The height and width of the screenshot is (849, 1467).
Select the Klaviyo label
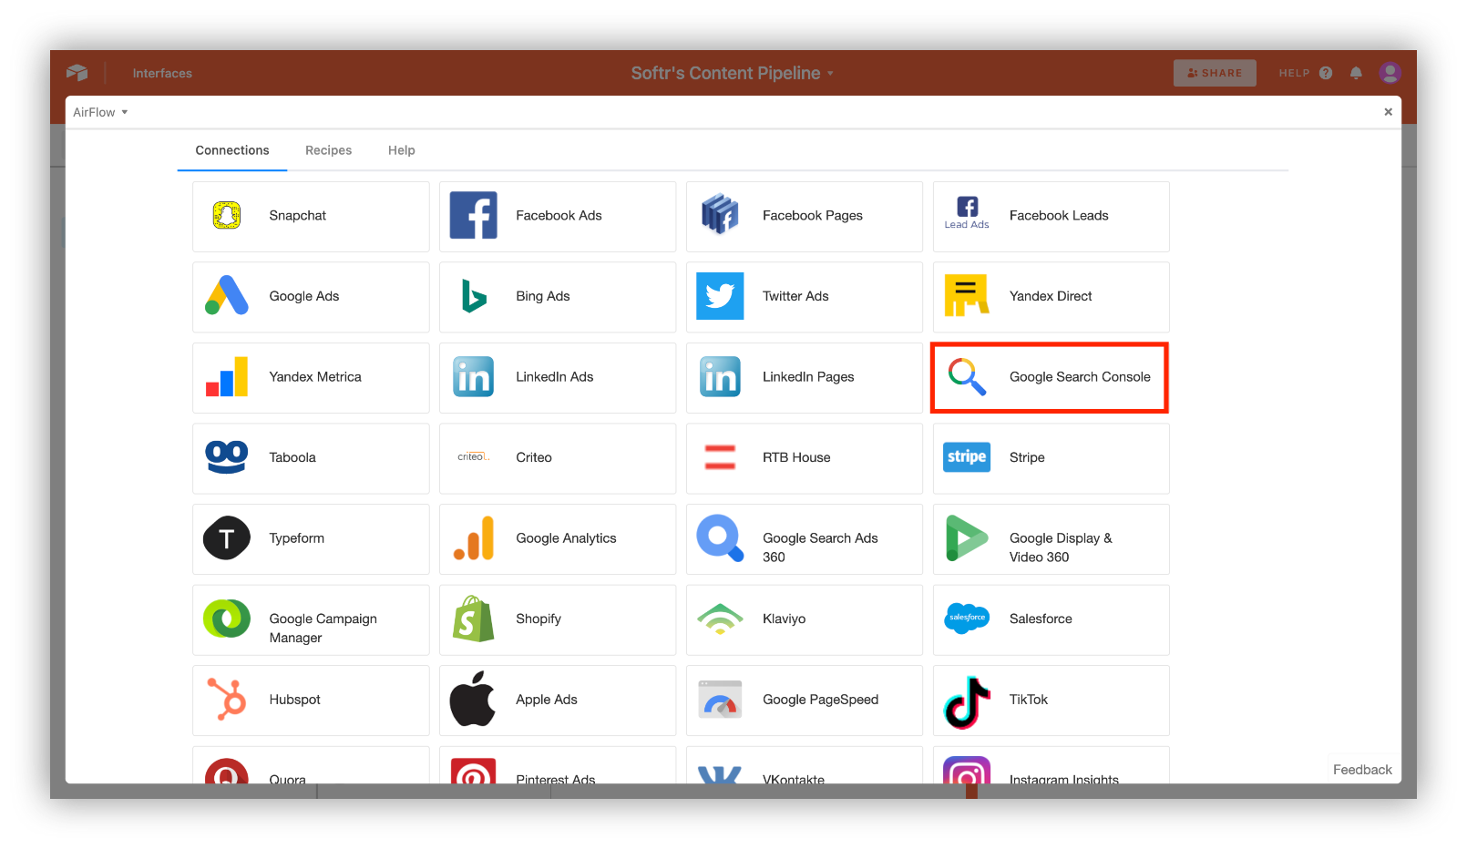click(x=785, y=619)
